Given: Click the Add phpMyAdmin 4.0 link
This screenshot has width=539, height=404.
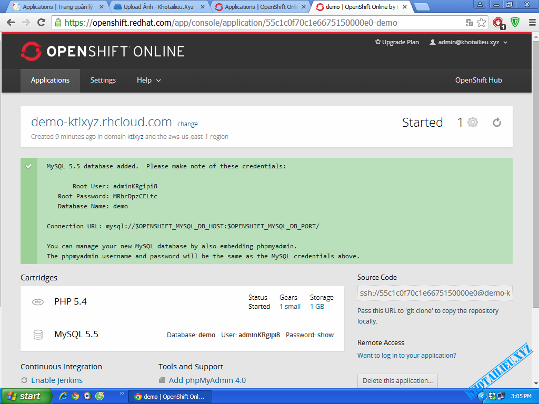Looking at the screenshot, I should point(207,380).
